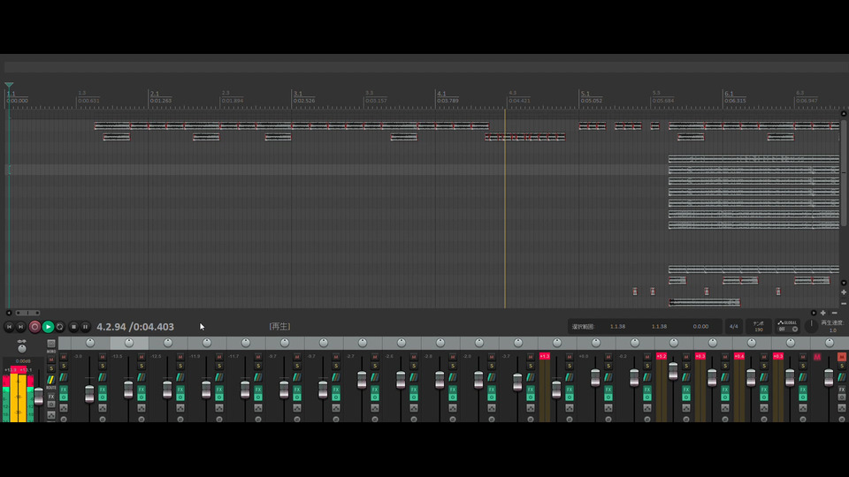Screen dimensions: 849x477
Task: Click horizontal zoom in plus button
Action: point(823,313)
